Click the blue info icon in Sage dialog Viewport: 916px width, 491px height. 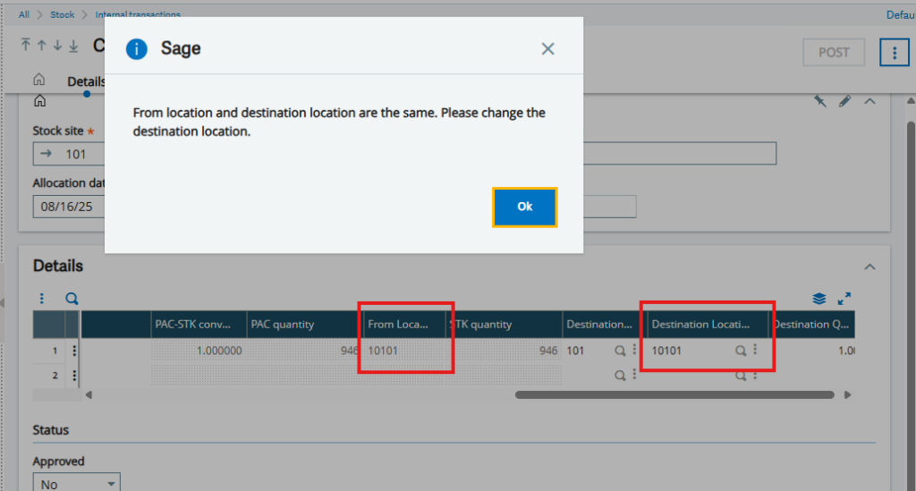tap(137, 48)
